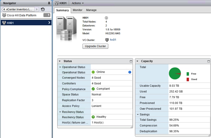Click the Space Status value Normal
This screenshot has width=211, height=138.
(96, 95)
